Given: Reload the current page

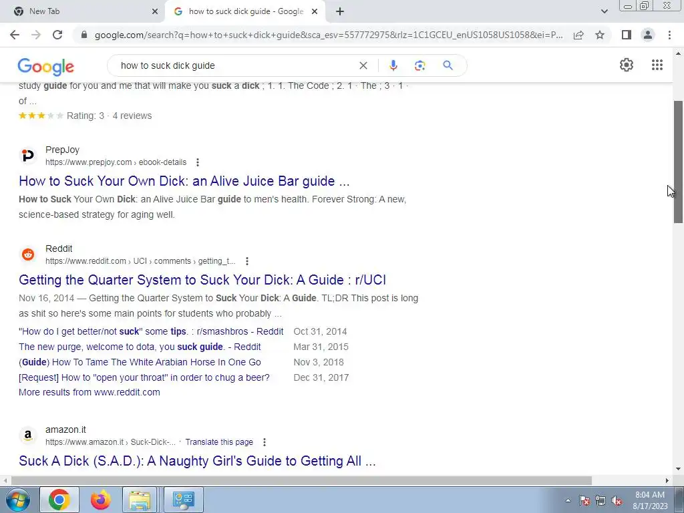Looking at the screenshot, I should click(57, 35).
